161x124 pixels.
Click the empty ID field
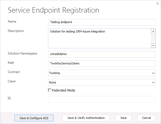tap(102, 99)
